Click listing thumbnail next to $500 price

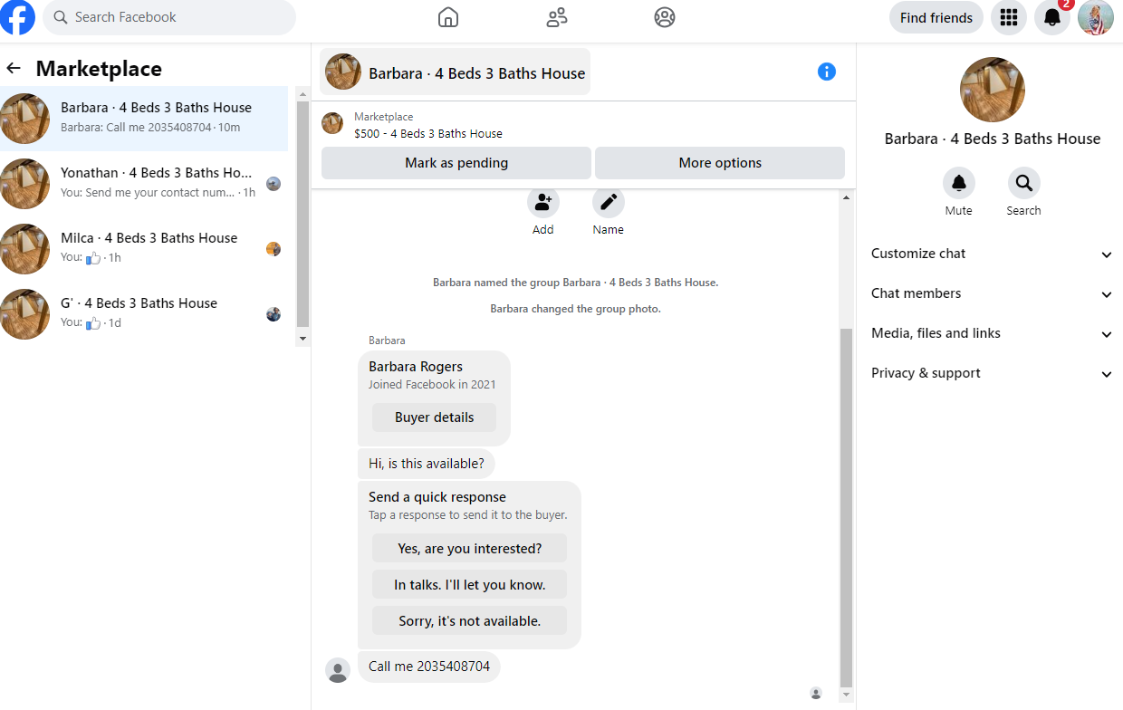(332, 123)
